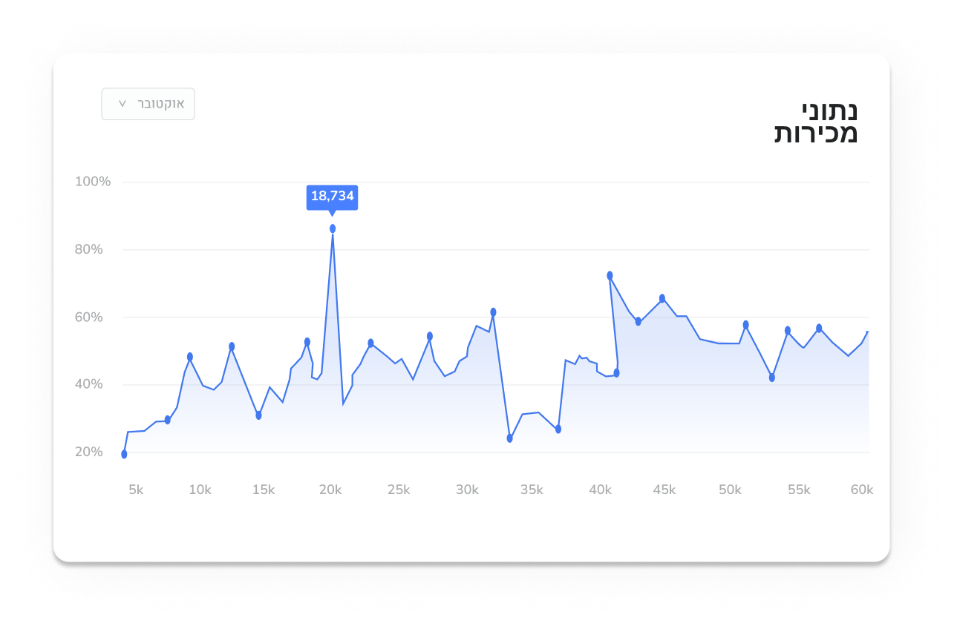The image size is (957, 629).
Task: Click the chevron arrow in month selector
Action: 123,104
